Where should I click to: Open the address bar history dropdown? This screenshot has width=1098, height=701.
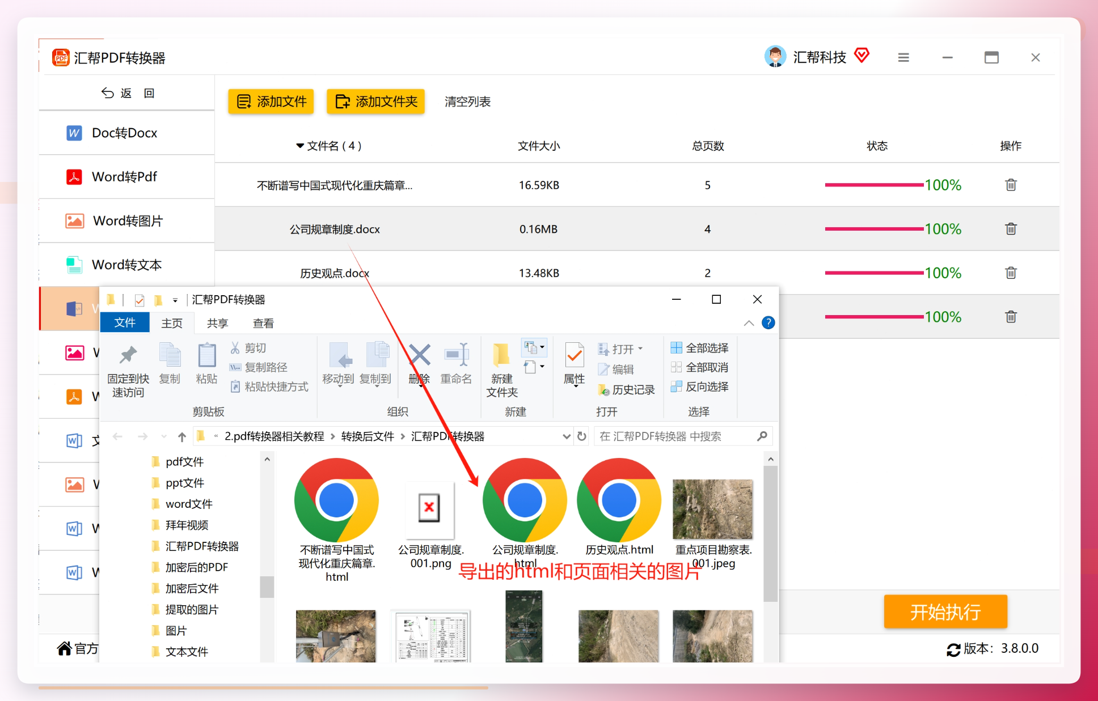point(566,436)
